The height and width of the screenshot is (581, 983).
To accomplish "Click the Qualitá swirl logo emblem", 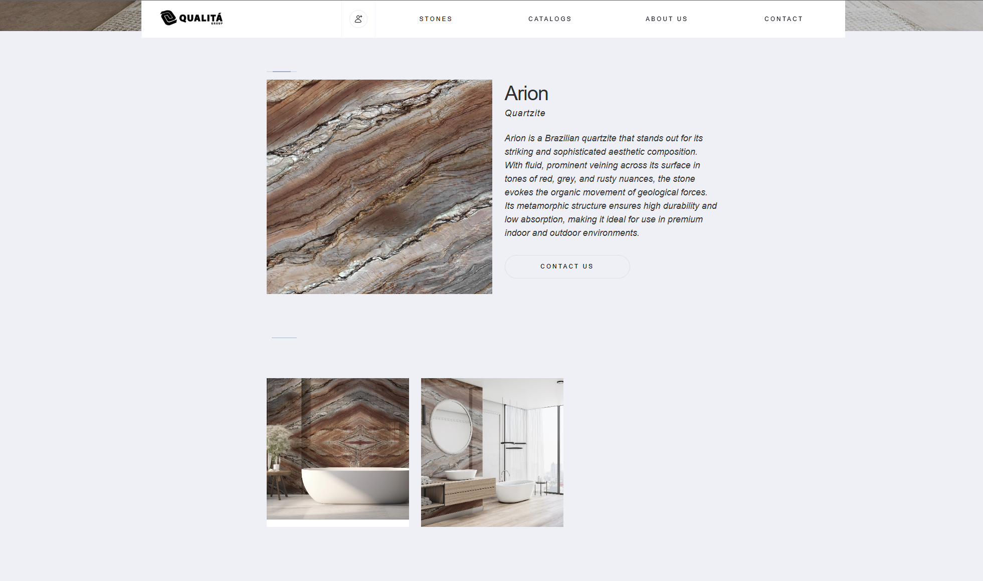I will 168,18.
